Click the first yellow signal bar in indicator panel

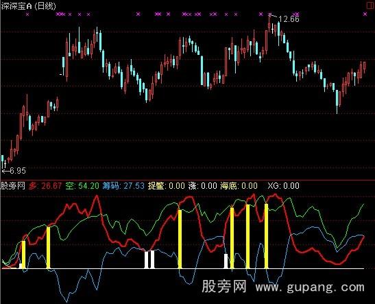click(x=23, y=255)
